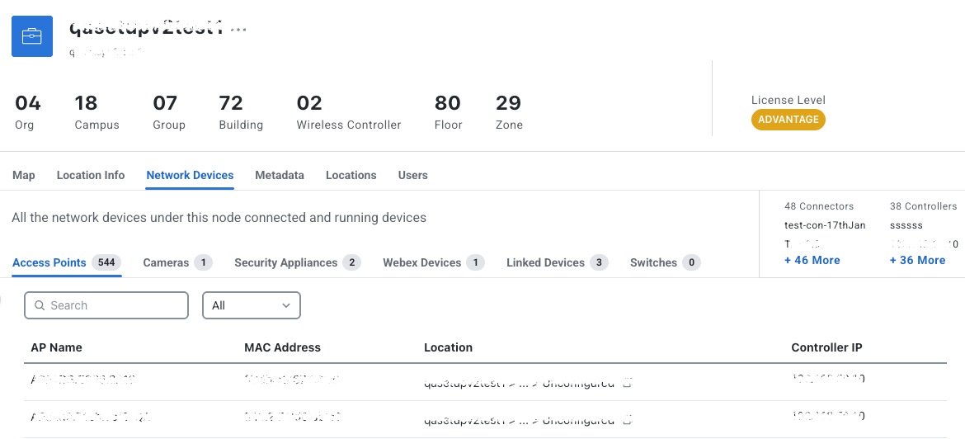This screenshot has width=965, height=439.
Task: Select the Network Devices tab
Action: click(x=190, y=176)
